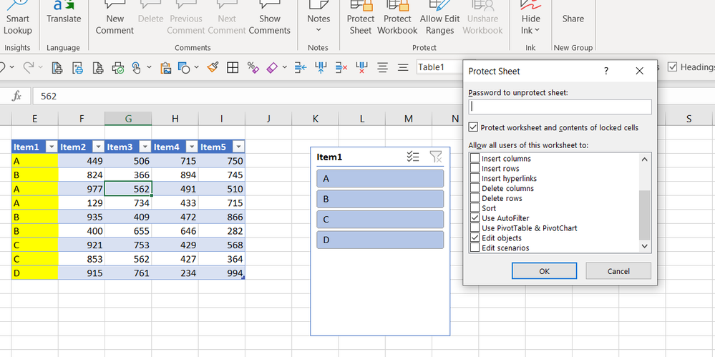Toggle Protect worksheet and contents checkbox
The image size is (715, 357).
pos(473,127)
